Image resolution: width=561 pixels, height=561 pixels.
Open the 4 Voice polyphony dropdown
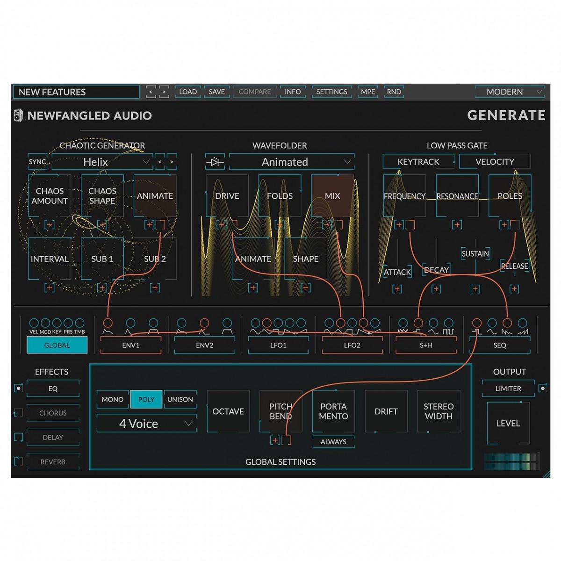coord(146,424)
